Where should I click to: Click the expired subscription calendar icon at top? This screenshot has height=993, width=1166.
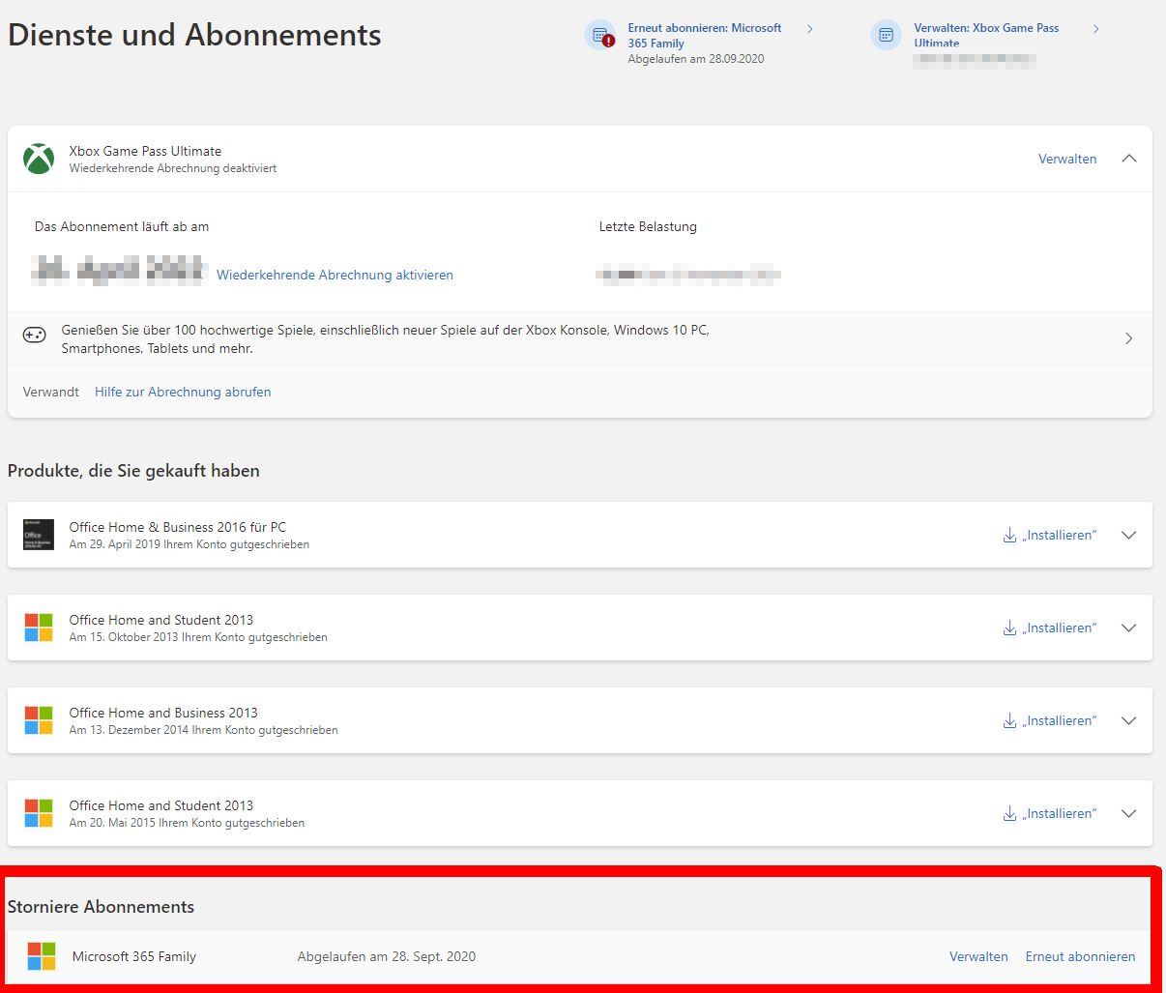point(601,36)
